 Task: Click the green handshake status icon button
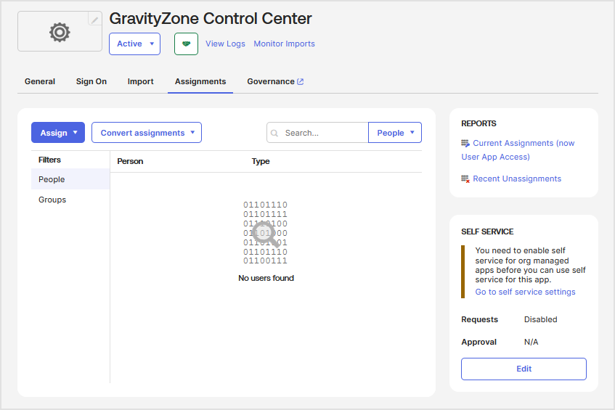point(187,44)
